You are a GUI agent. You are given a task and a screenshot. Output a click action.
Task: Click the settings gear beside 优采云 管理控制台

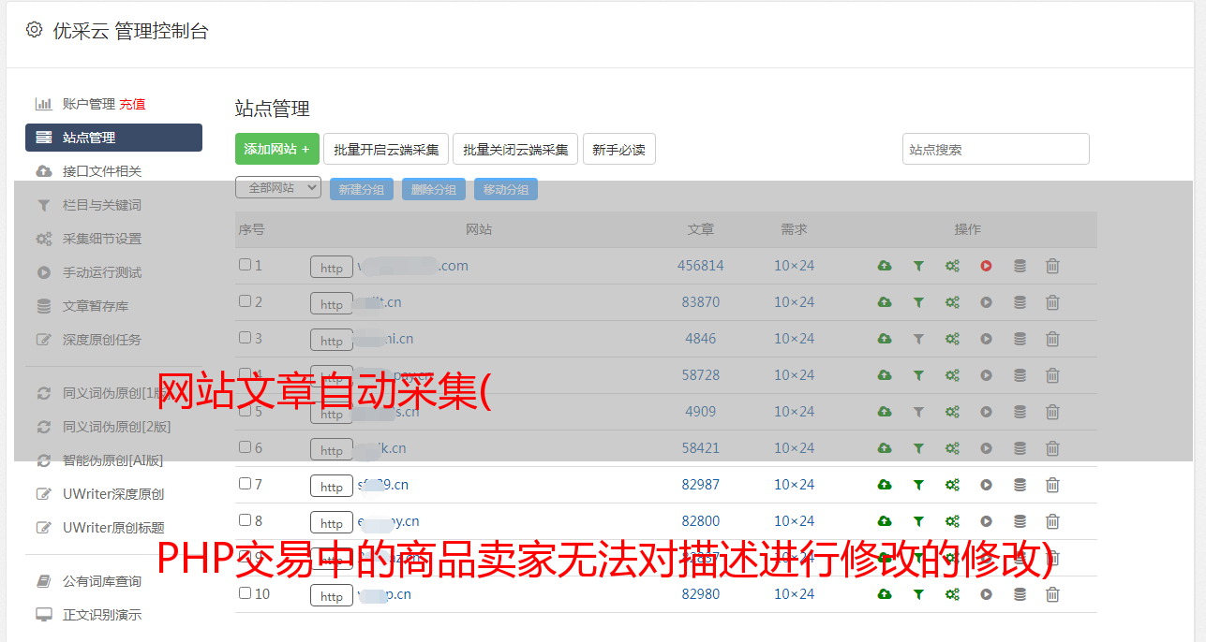click(35, 30)
